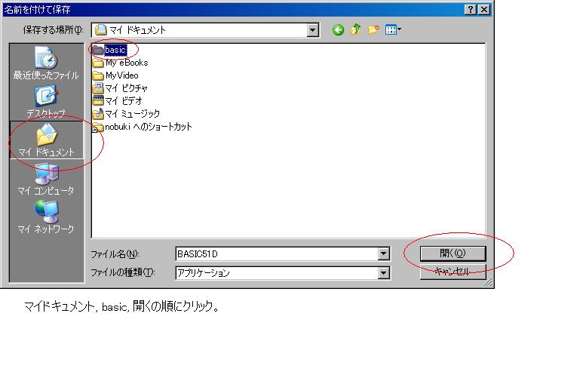Image resolution: width=583 pixels, height=384 pixels.
Task: Open the view menu icon
Action: [393, 29]
